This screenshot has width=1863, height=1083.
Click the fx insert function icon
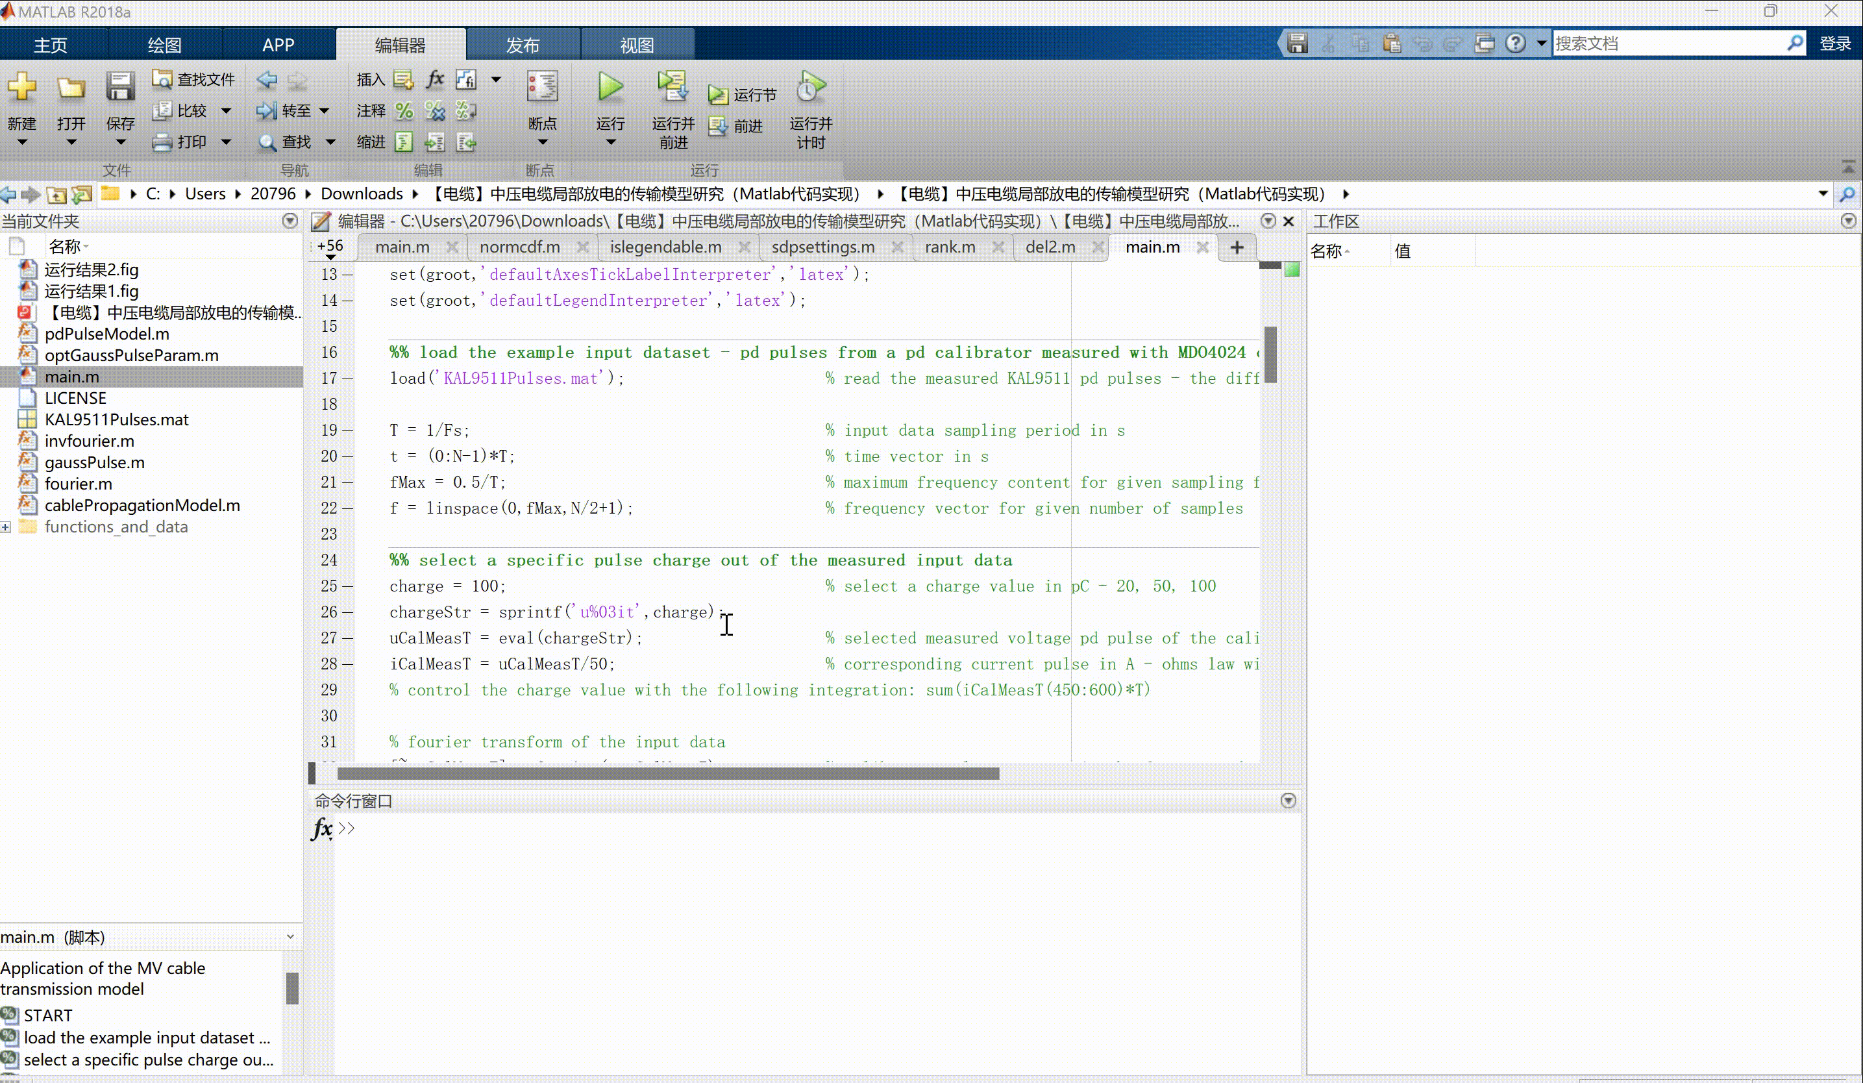coord(435,79)
